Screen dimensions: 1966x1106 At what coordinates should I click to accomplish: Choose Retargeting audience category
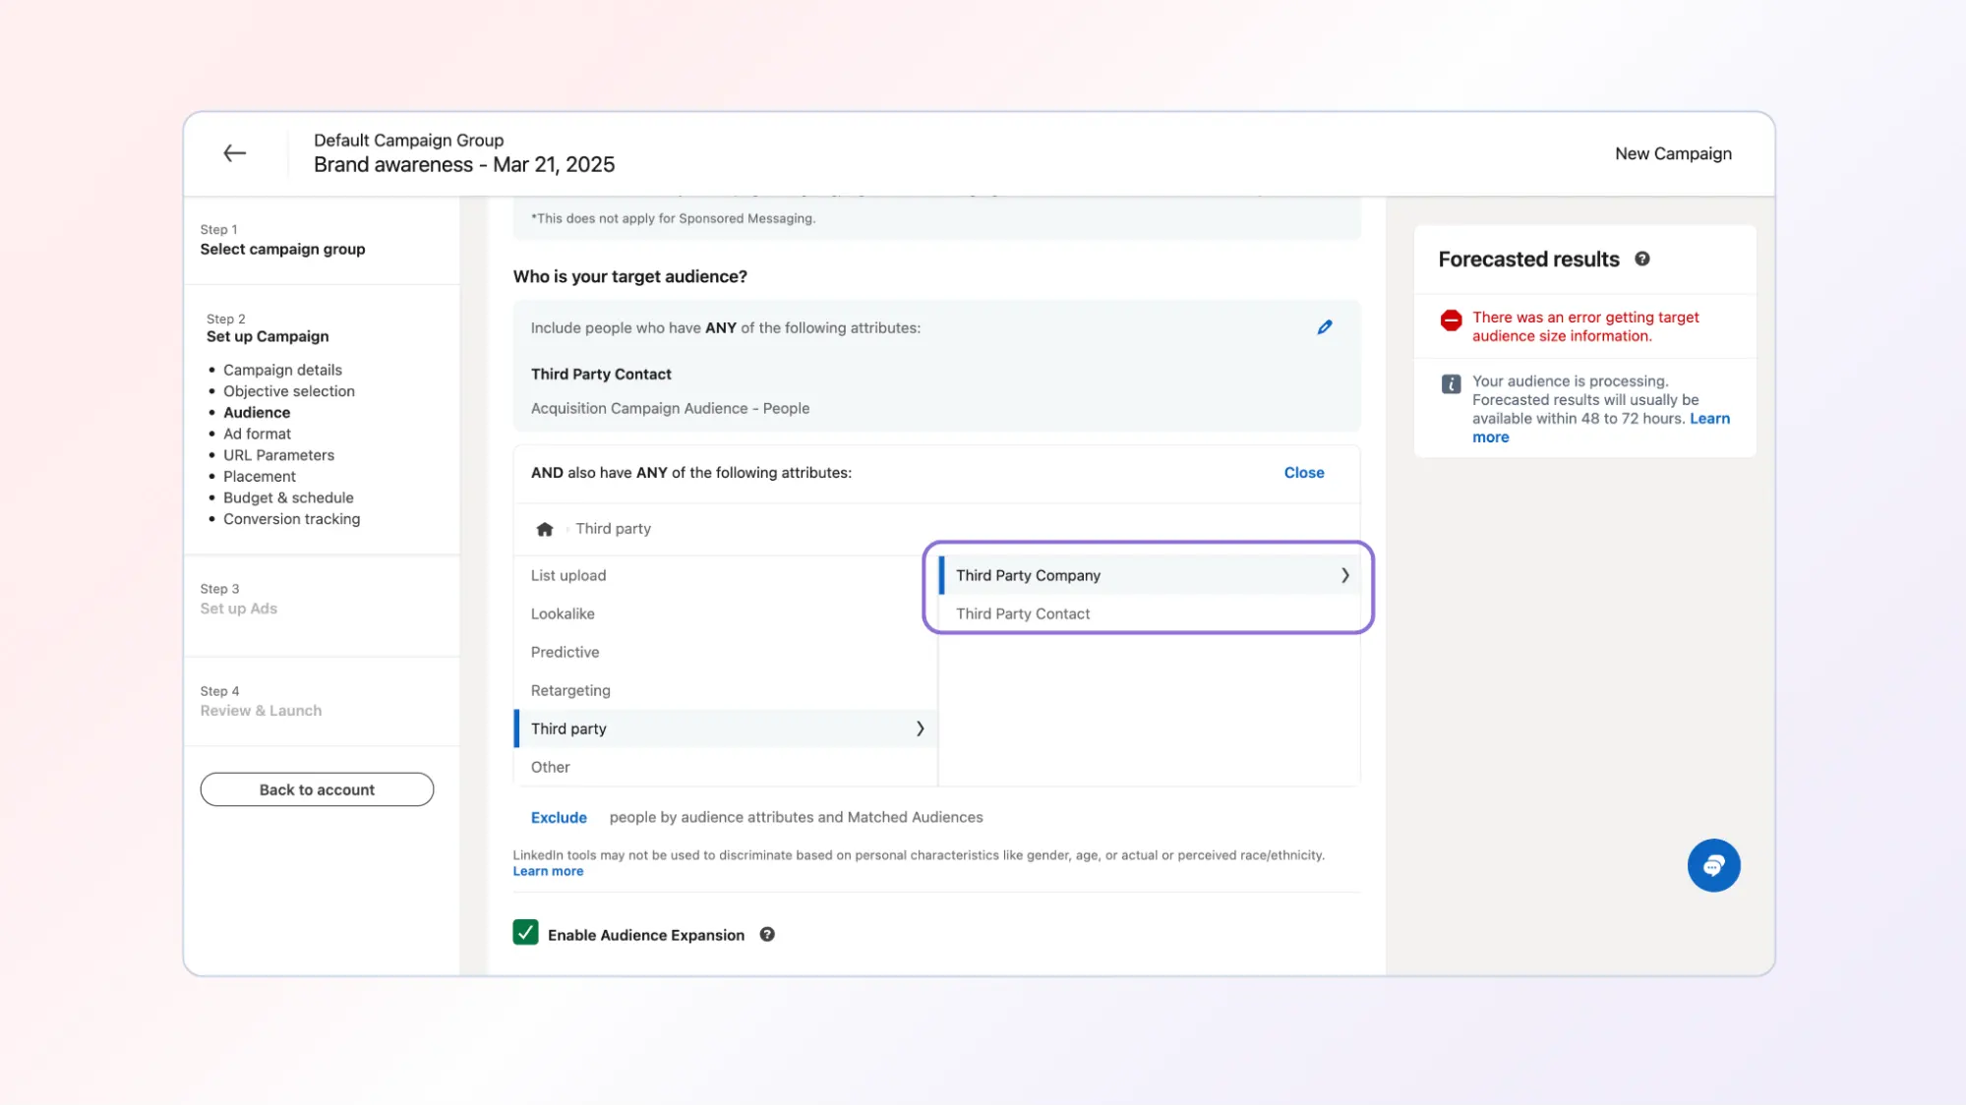click(570, 691)
